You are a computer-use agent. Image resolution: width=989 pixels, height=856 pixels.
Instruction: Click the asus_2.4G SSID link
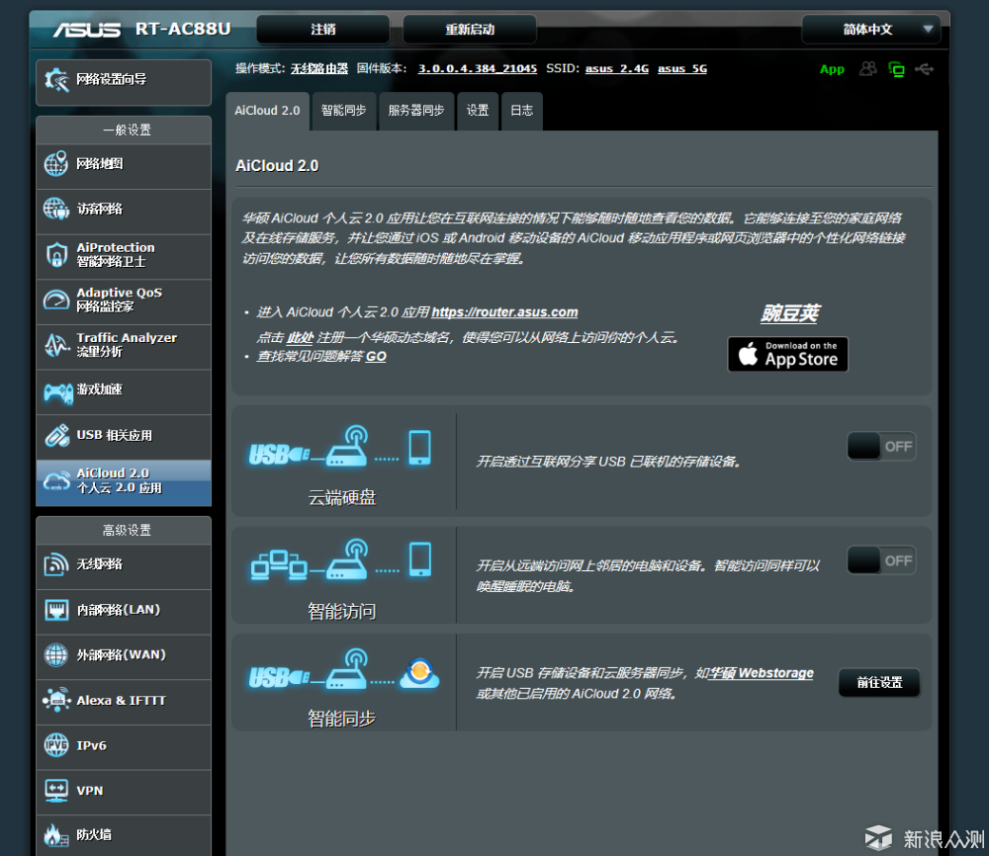(617, 69)
